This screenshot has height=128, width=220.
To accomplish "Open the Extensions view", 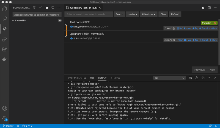I will pyautogui.click(x=4, y=49).
